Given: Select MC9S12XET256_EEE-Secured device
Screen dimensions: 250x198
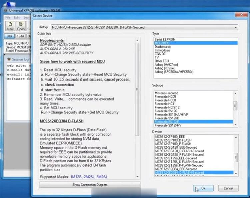Looking at the screenshot, I should 194,158.
